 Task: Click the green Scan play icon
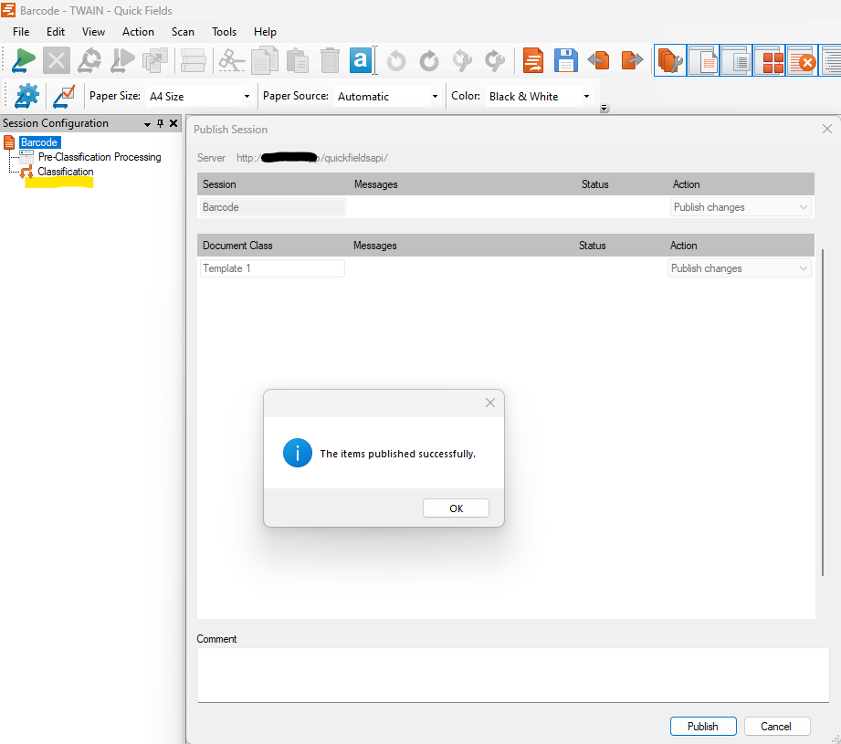point(24,61)
